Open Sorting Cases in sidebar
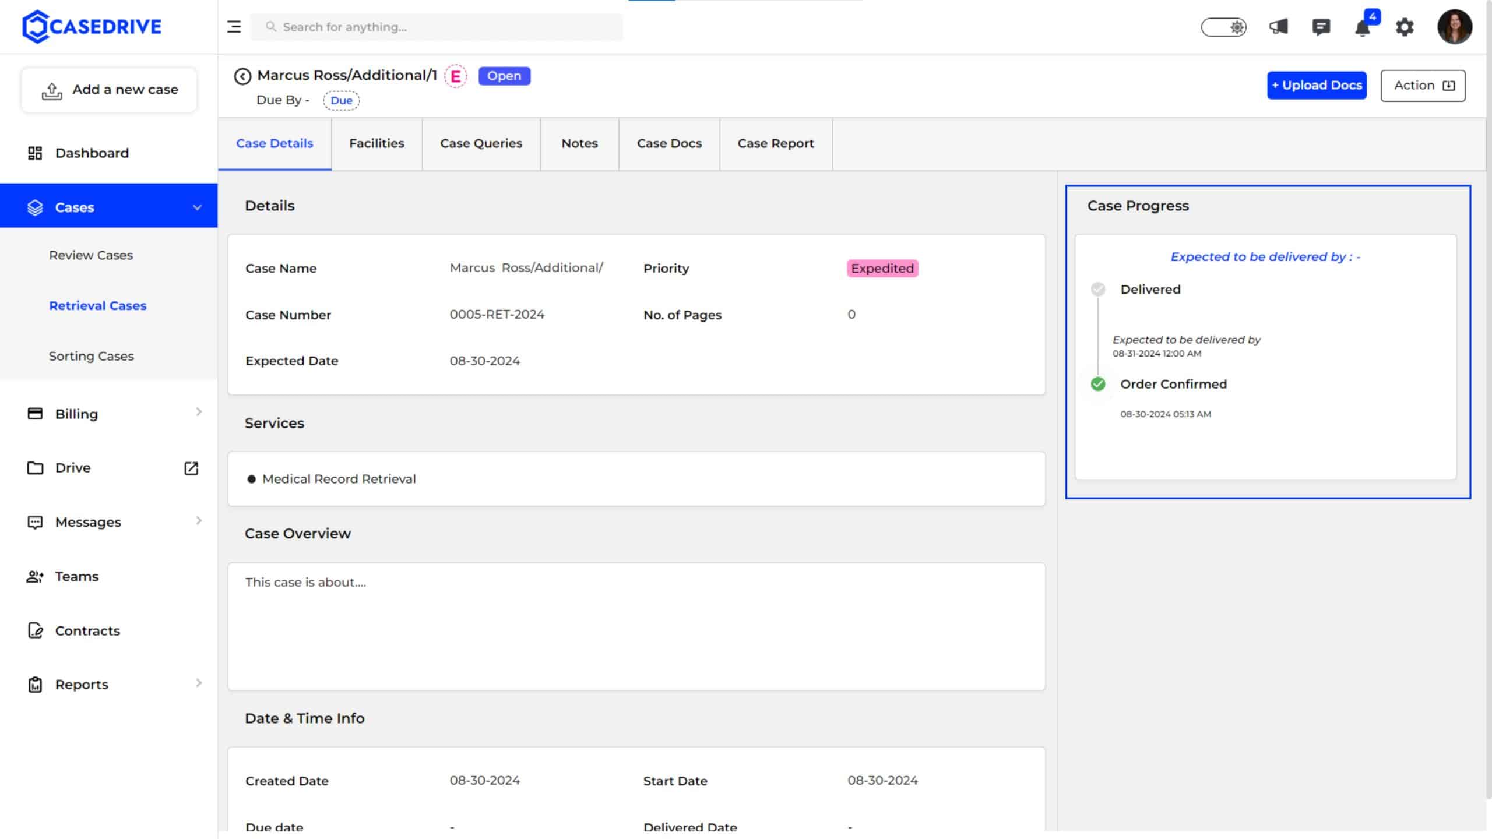 click(92, 356)
